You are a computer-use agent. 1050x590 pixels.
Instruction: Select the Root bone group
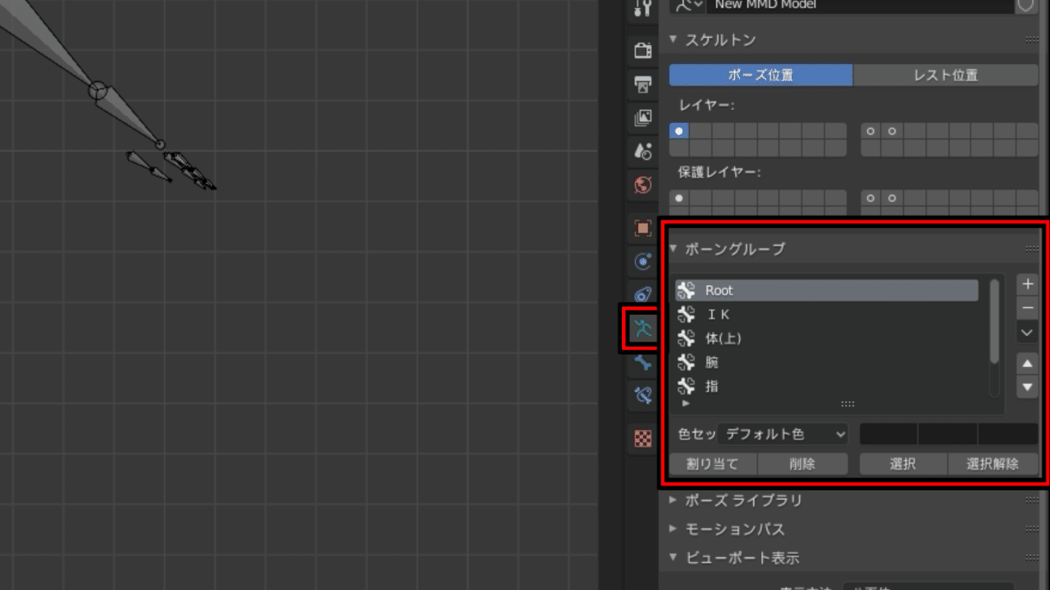pyautogui.click(x=827, y=290)
